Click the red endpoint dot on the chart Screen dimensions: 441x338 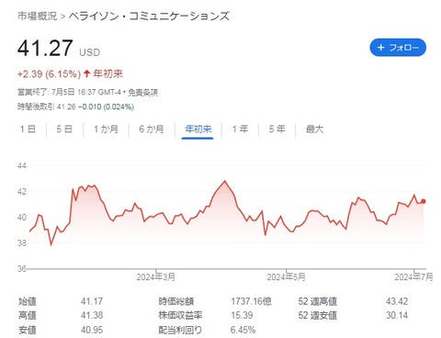click(x=424, y=201)
